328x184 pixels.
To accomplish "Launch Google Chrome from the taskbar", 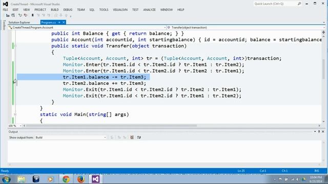I will 66,179.
